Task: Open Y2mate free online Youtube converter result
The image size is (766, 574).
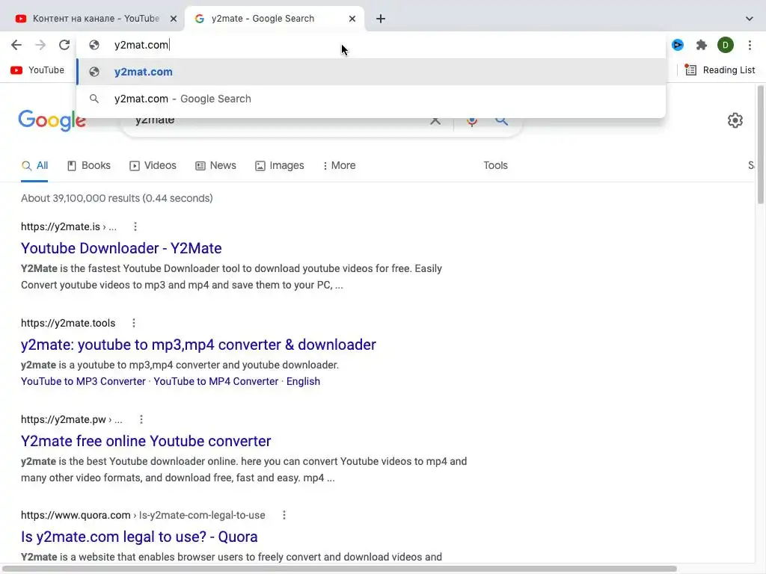Action: pos(146,441)
